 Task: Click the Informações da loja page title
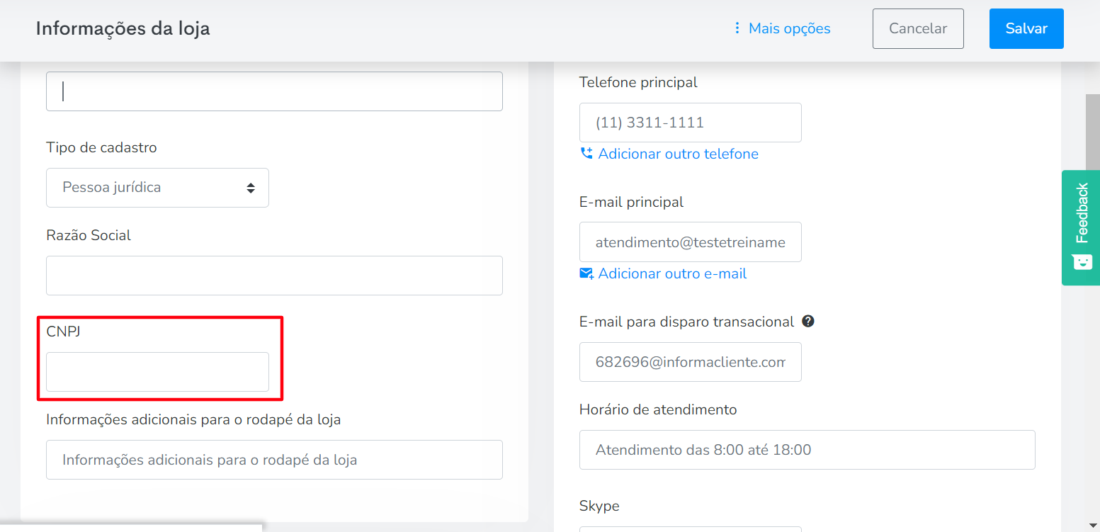[x=123, y=28]
